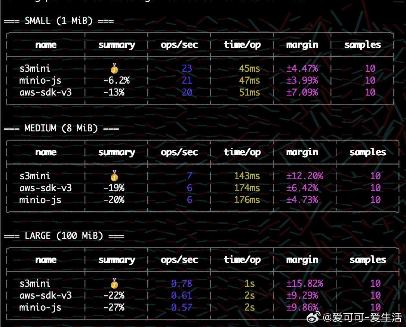Select minio-js name in LARGE table
The image size is (406, 327).
pyautogui.click(x=40, y=308)
